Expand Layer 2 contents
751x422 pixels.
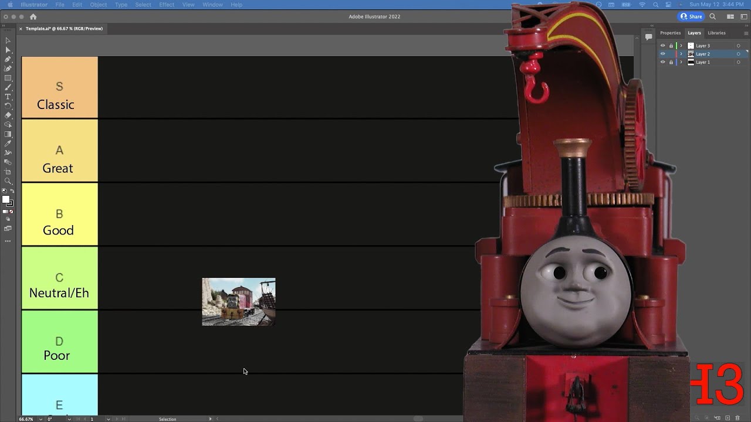(x=681, y=54)
